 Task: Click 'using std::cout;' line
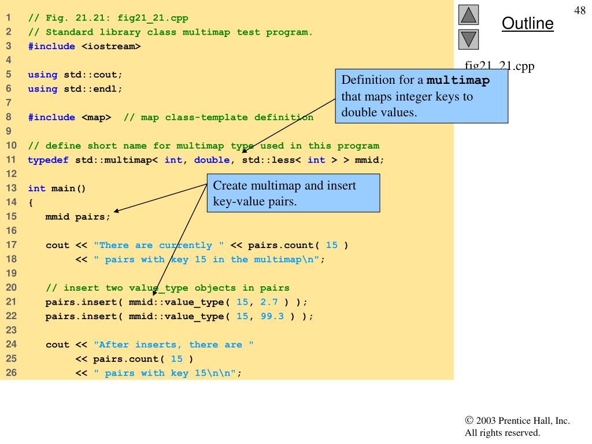[x=75, y=75]
